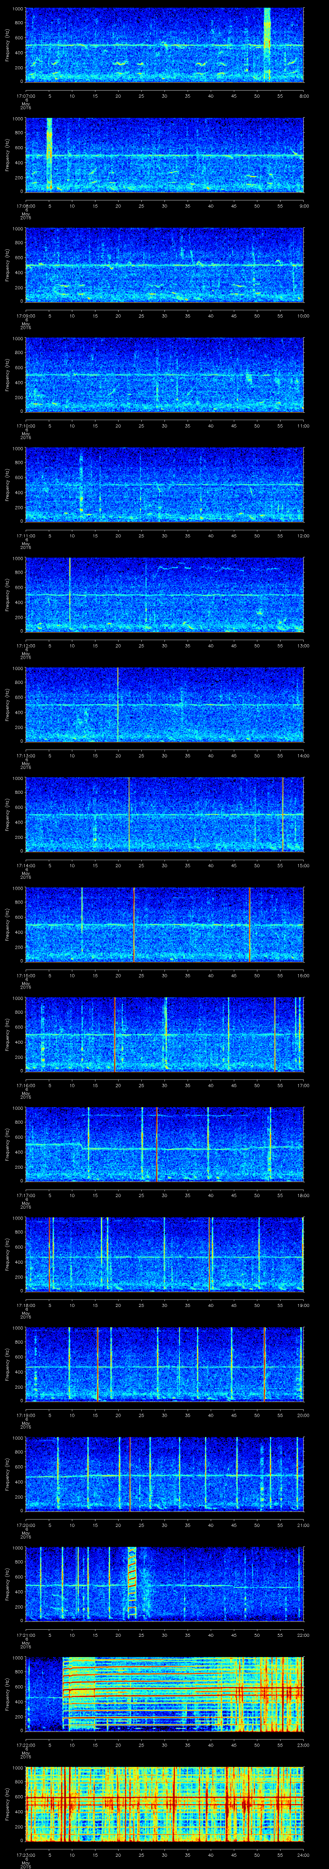Select the spectrogram panel starting at 17:14:00
The image size is (329, 1869).
tap(164, 815)
